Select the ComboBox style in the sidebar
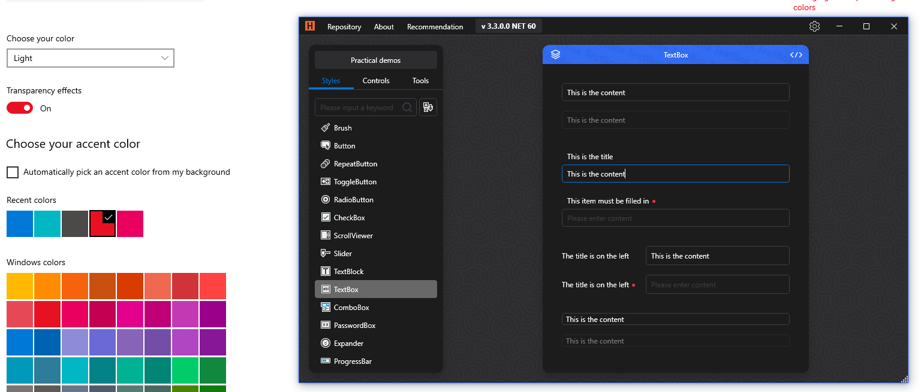Viewport: 921px width, 392px height. 351,307
